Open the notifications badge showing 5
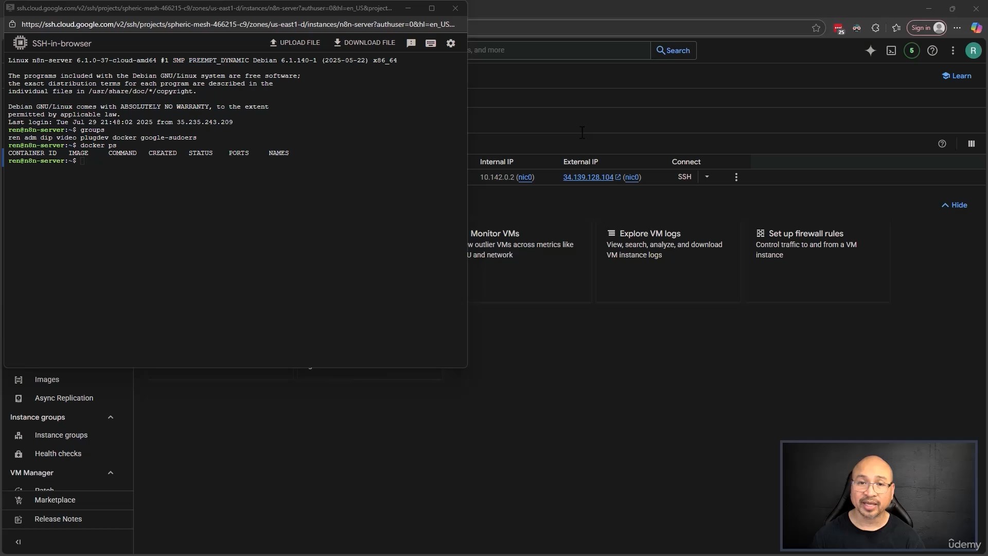This screenshot has height=556, width=988. point(912,50)
